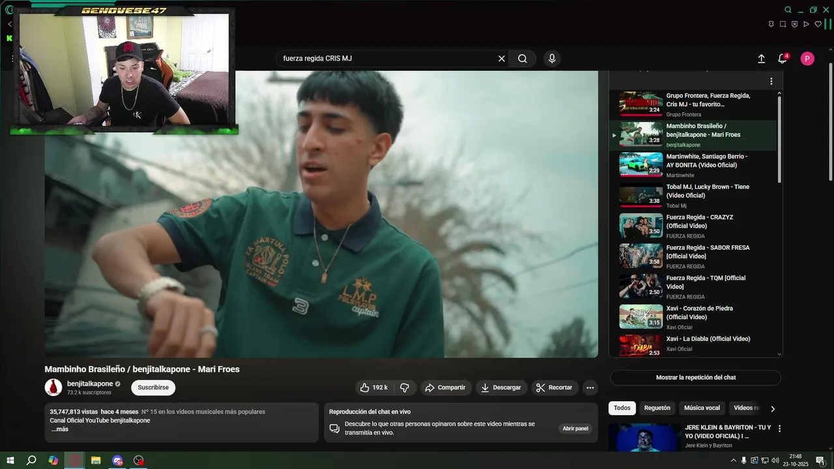Open Jere Klein & Bayriton TU Y YO thumbnail

pos(644,437)
